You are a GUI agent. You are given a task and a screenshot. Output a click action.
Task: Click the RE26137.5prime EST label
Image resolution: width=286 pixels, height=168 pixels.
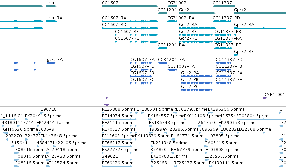191,163
